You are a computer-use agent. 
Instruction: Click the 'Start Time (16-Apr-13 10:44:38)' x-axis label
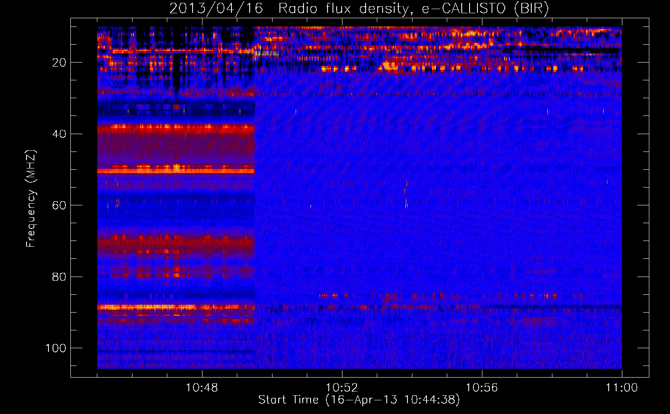click(359, 400)
